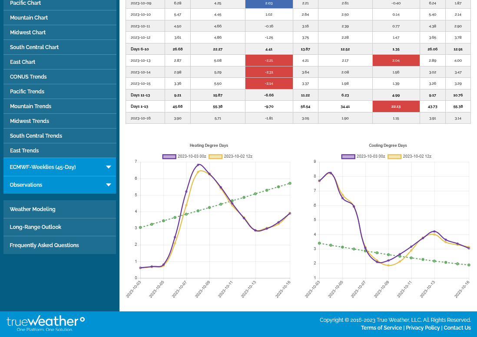Click the TrueWeather logo in footer
The image size is (477, 337).
tap(46, 323)
